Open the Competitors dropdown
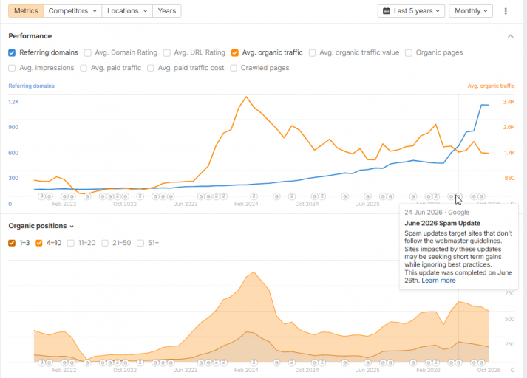This screenshot has height=378, width=527. coord(72,11)
